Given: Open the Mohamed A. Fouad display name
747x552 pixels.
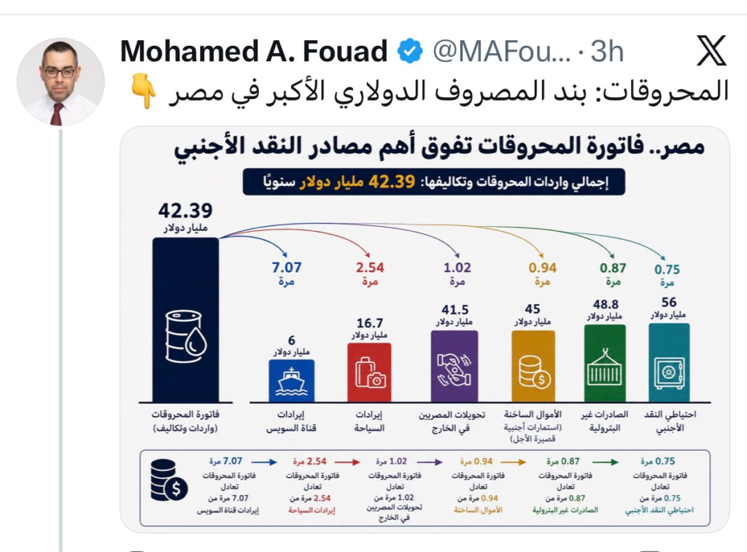Looking at the screenshot, I should (253, 52).
